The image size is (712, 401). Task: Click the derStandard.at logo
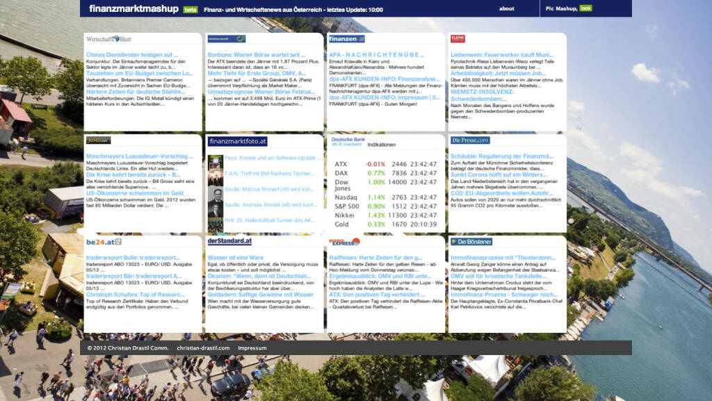[x=229, y=241]
